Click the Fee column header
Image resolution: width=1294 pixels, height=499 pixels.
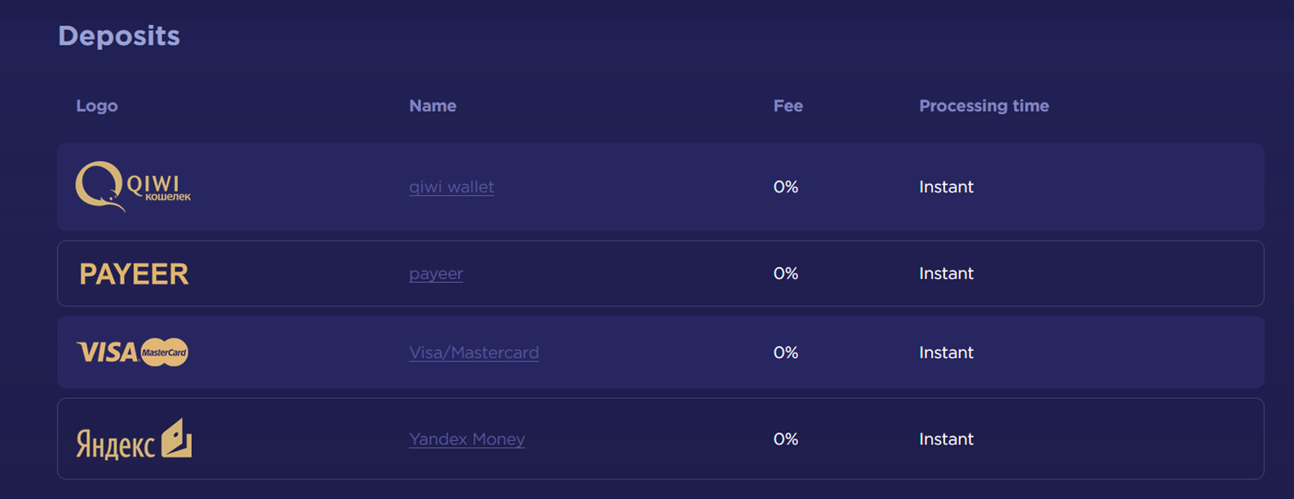pyautogui.click(x=788, y=106)
